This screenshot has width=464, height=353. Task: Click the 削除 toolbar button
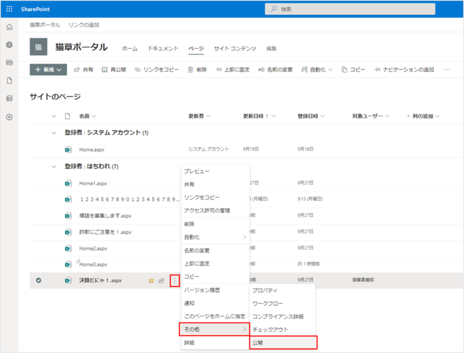point(197,69)
